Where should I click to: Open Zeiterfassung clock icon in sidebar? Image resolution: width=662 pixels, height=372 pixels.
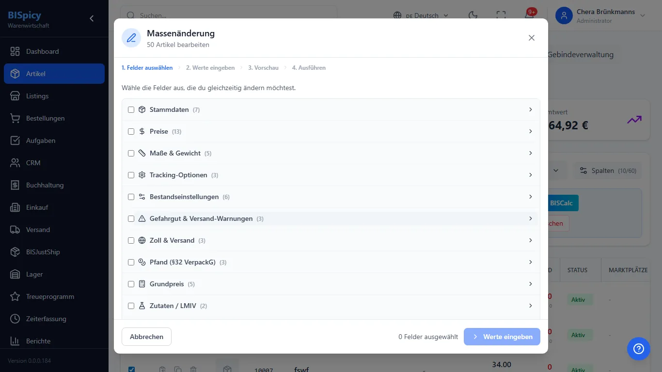click(x=15, y=319)
